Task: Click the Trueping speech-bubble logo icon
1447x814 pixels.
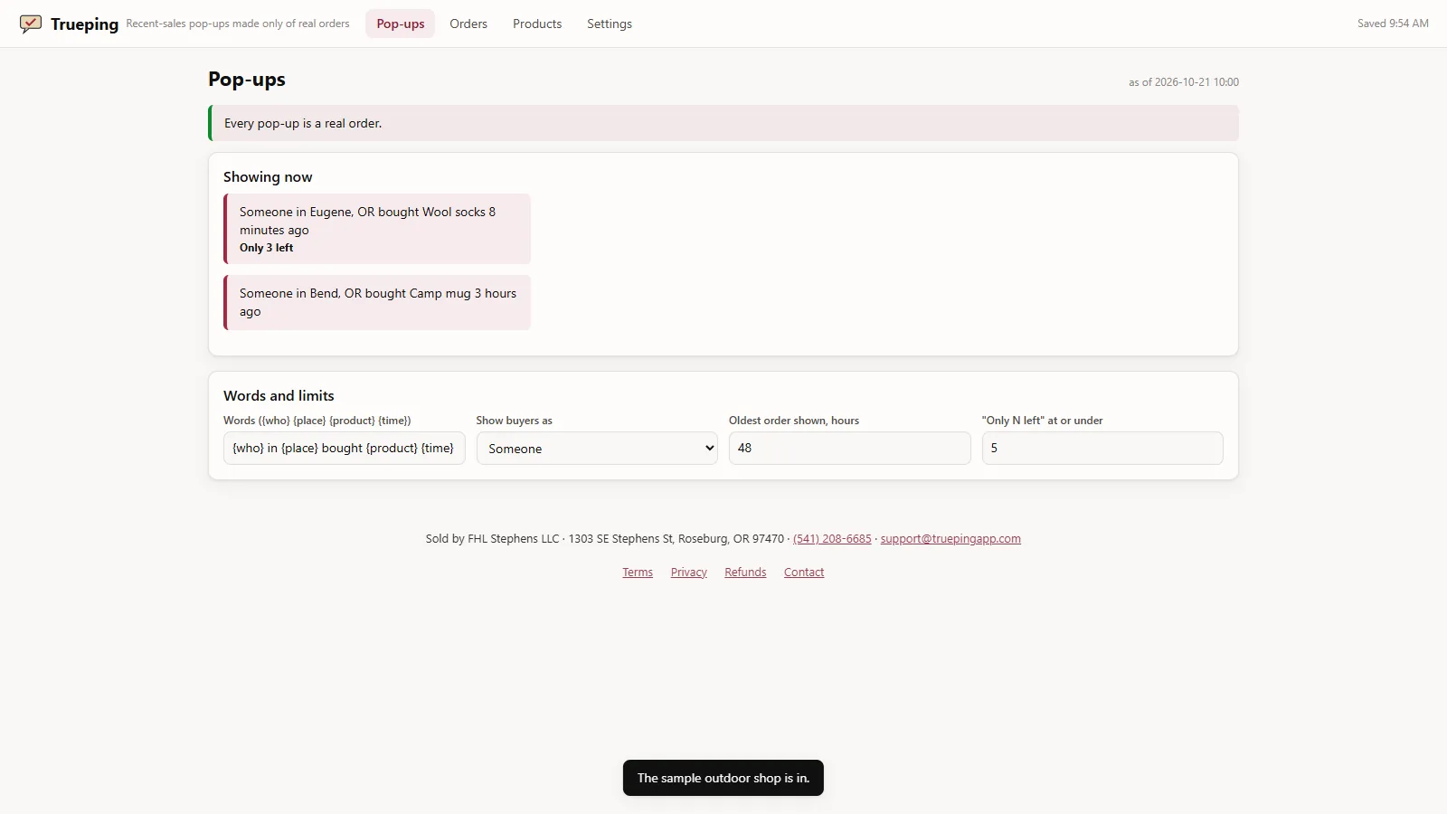Action: point(31,24)
